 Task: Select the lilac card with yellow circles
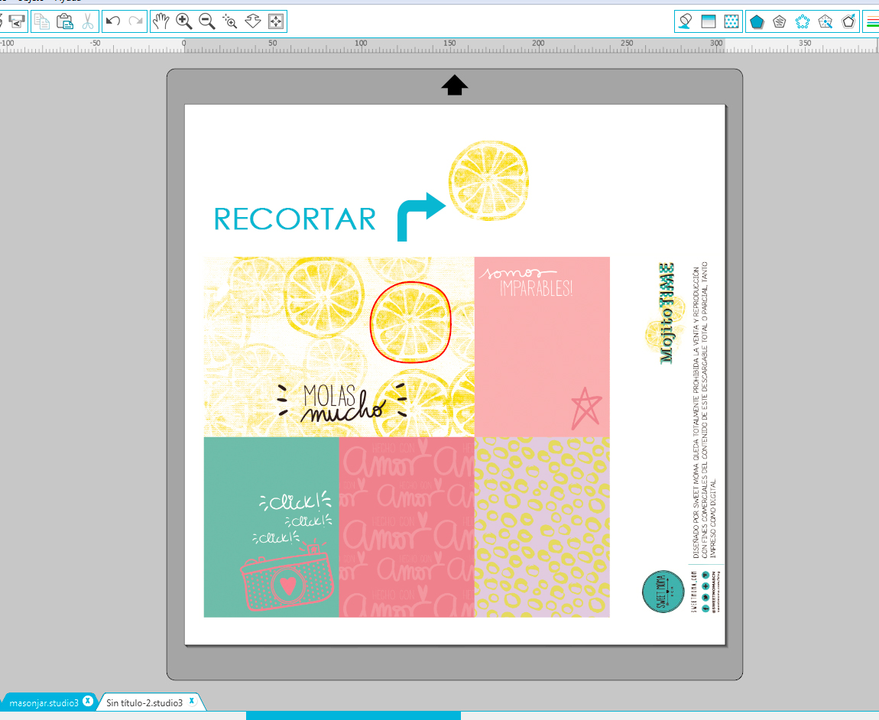[x=542, y=527]
